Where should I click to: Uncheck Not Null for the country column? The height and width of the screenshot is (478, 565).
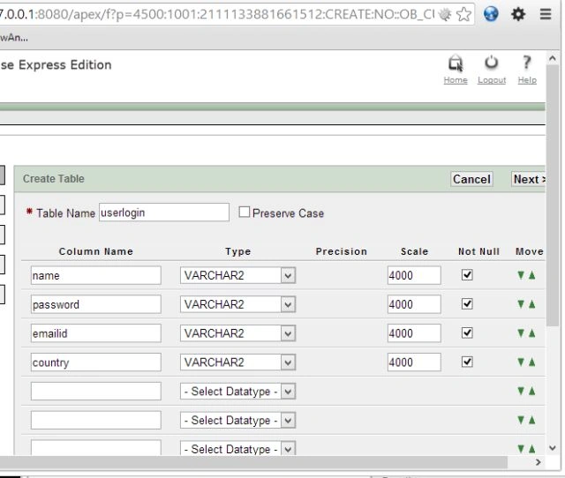467,362
